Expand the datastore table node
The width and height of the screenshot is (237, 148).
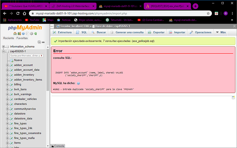pyautogui.click(x=7, y=114)
